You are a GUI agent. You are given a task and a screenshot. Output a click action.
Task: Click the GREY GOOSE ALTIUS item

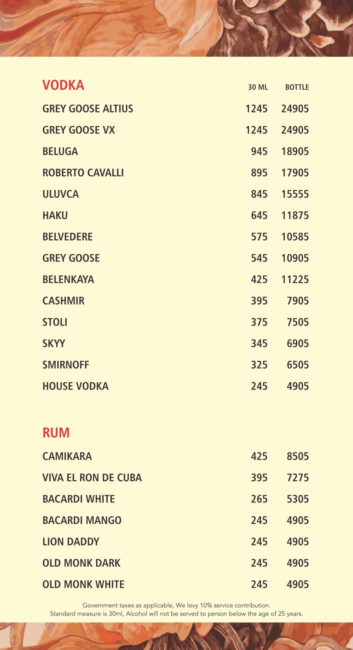pos(88,109)
